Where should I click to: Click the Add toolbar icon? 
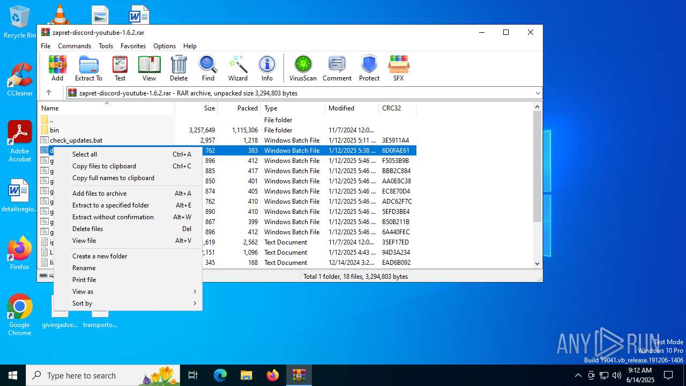[x=57, y=68]
